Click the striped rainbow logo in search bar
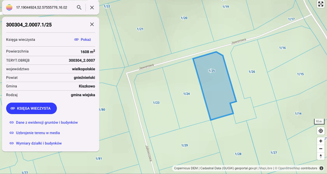327x174 pixels. point(9,7)
